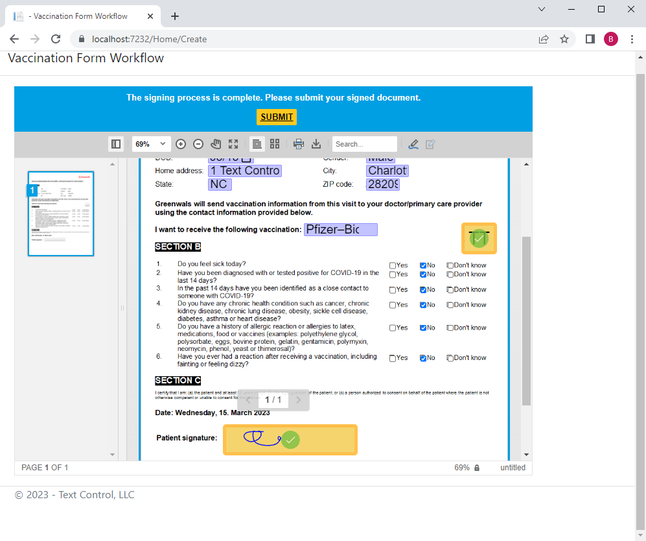This screenshot has width=646, height=541.
Task: Click the Home address text field
Action: [x=245, y=171]
